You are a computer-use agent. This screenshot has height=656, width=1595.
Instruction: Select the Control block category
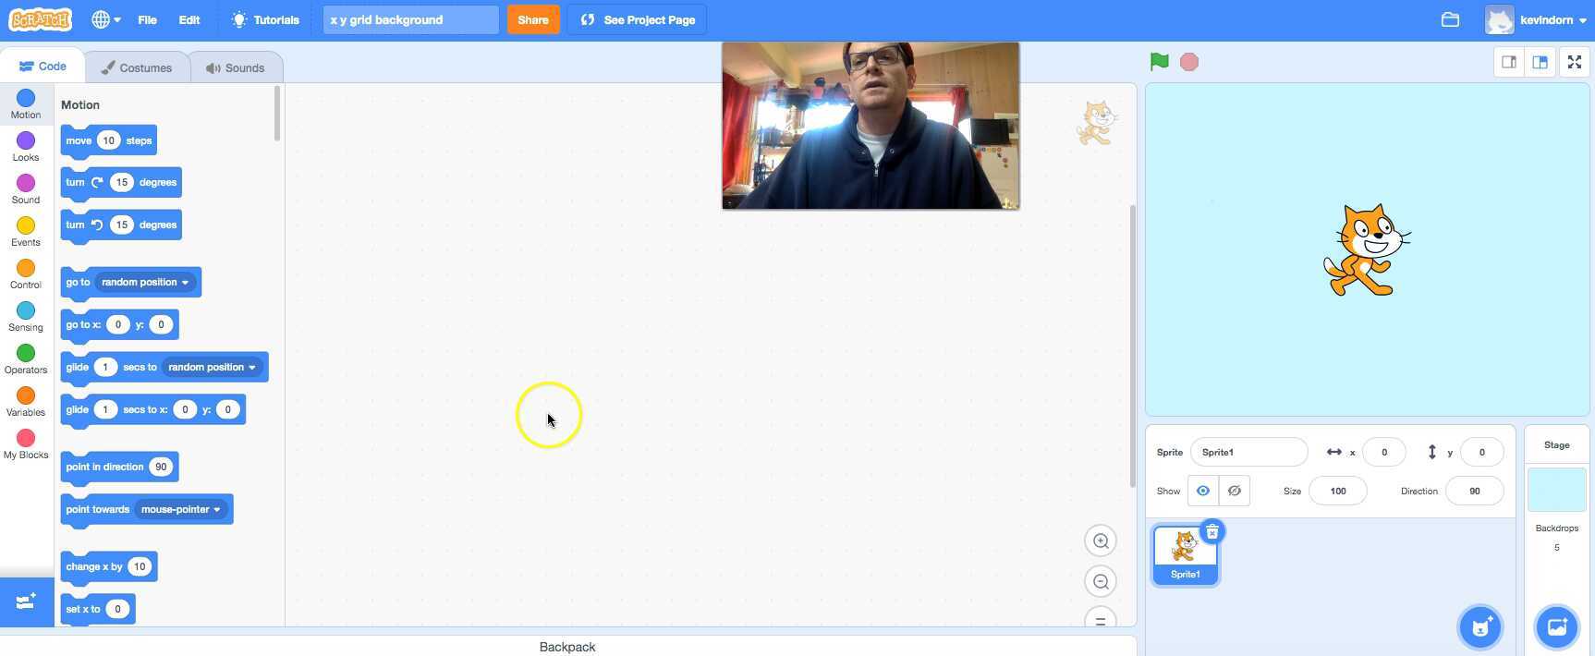coord(26,273)
